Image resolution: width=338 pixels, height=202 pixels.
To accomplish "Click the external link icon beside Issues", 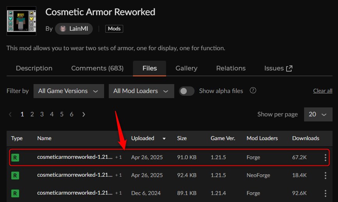I will (289, 69).
